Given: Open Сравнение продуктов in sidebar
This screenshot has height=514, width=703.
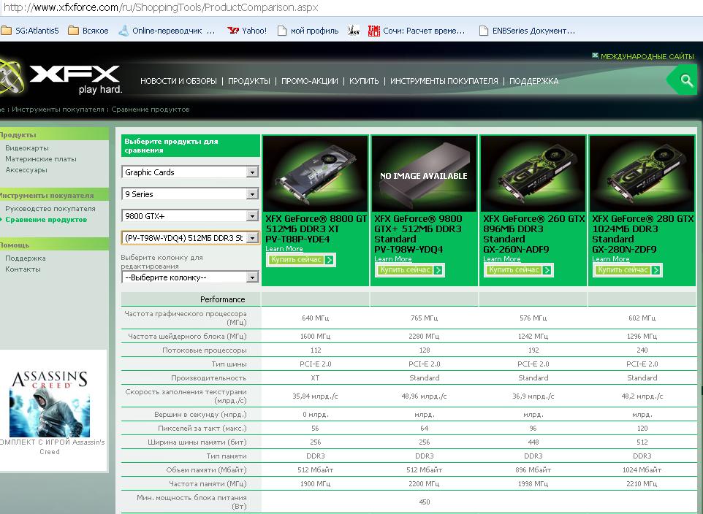Looking at the screenshot, I should [x=46, y=220].
